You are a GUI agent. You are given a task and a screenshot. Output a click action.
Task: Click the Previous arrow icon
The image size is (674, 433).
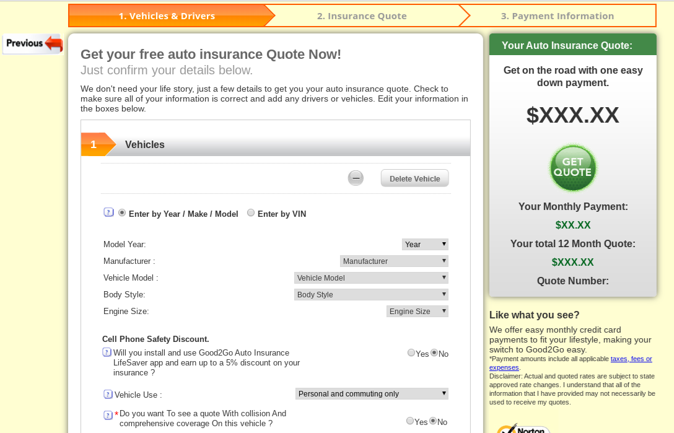[x=34, y=44]
